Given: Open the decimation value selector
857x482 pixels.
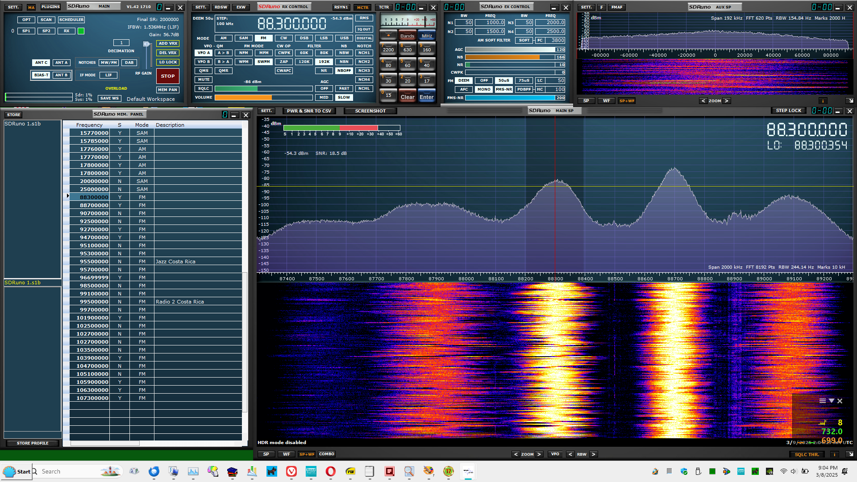Looking at the screenshot, I should click(121, 43).
